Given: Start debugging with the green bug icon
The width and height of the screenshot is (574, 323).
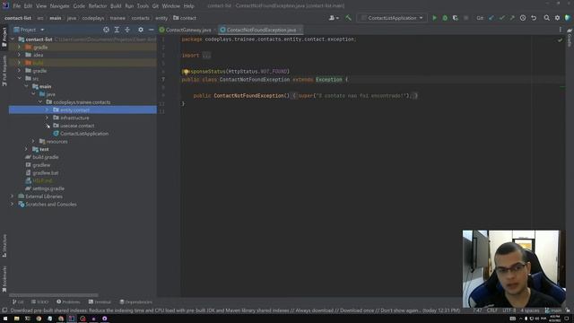Looking at the screenshot, I should click(445, 18).
